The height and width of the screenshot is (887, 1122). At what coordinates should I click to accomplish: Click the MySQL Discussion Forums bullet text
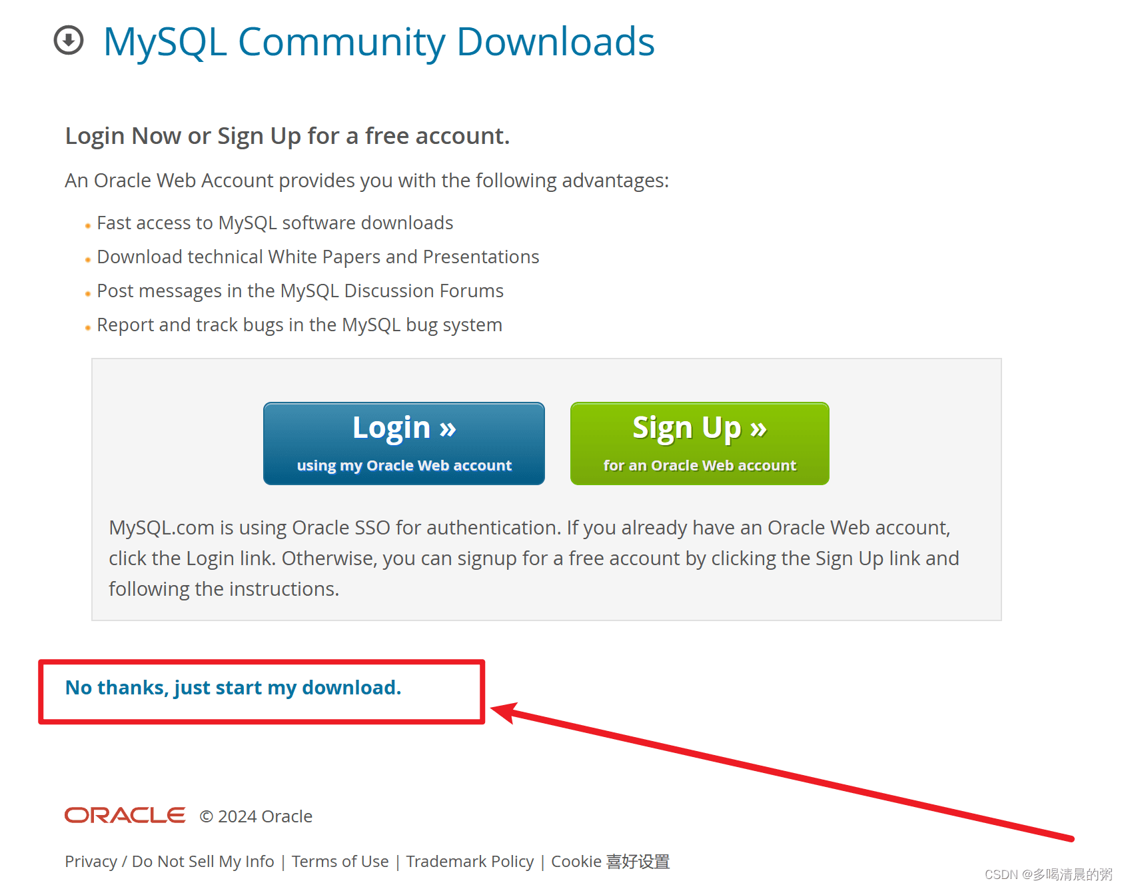pyautogui.click(x=300, y=291)
